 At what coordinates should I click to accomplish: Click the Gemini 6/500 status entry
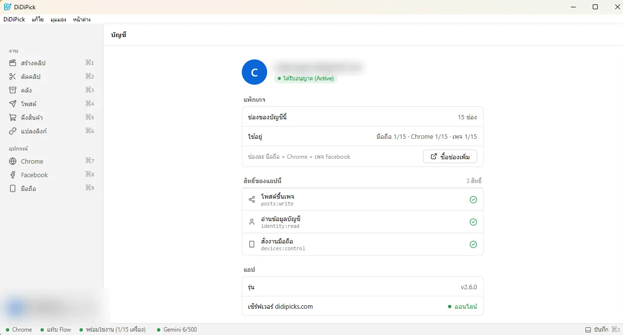[x=177, y=330]
